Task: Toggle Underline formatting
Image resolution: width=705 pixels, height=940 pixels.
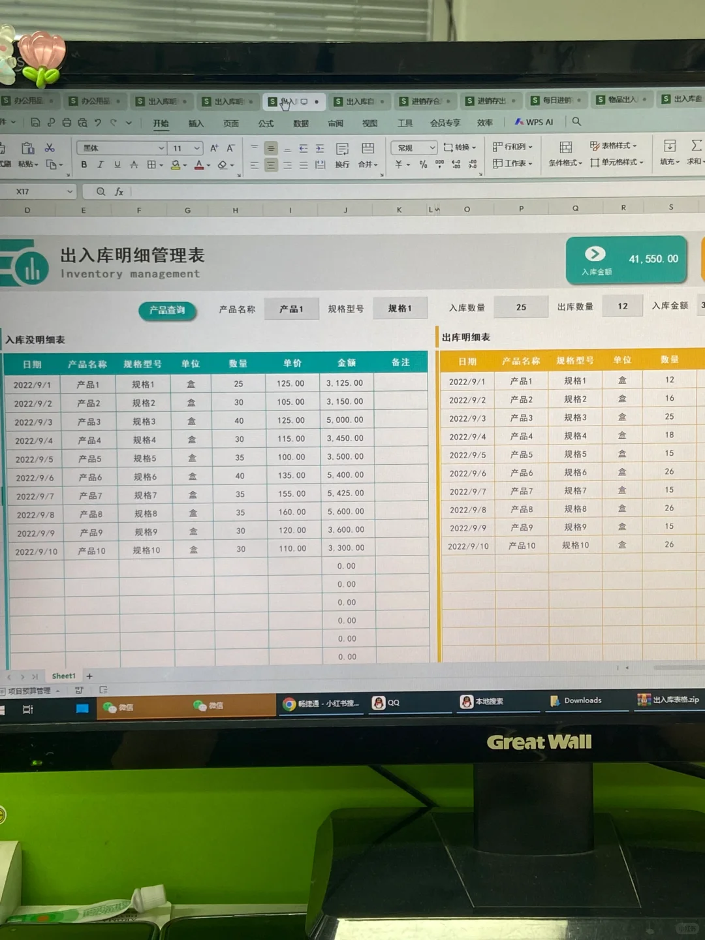Action: click(117, 165)
